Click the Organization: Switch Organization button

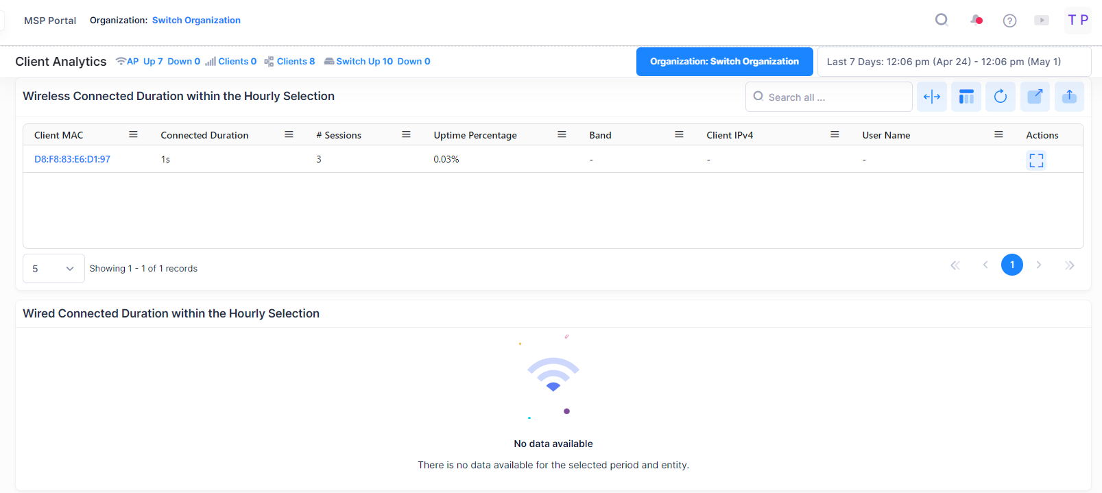[x=724, y=62]
